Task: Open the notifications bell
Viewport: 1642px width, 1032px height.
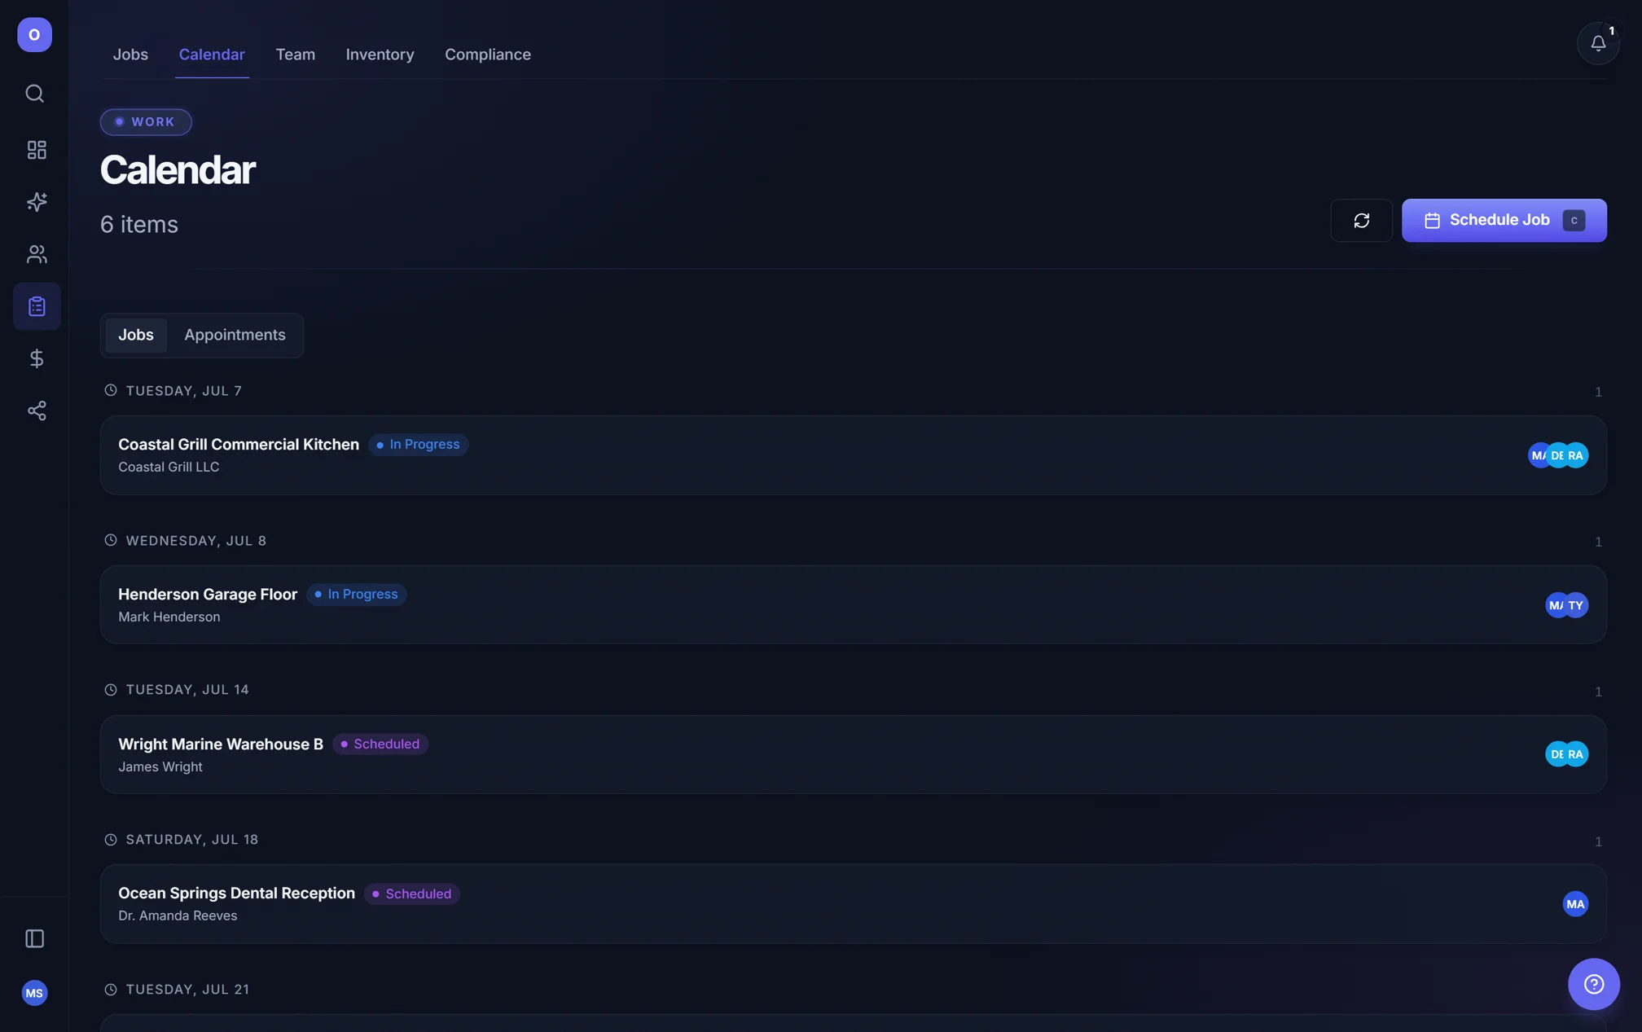Action: pyautogui.click(x=1598, y=43)
